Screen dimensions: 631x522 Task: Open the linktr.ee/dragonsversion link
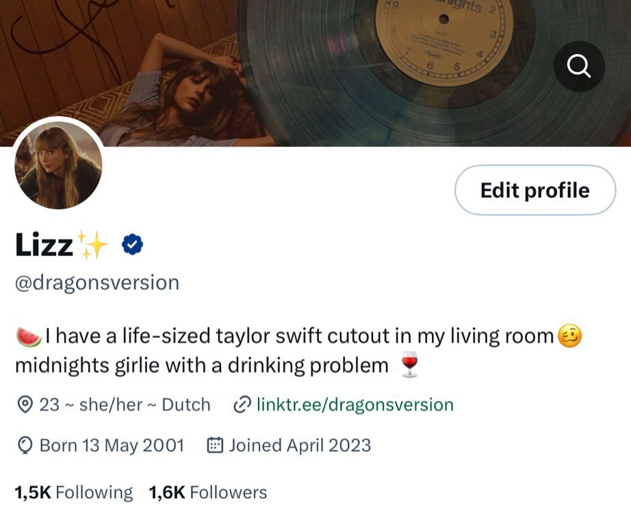tap(355, 404)
